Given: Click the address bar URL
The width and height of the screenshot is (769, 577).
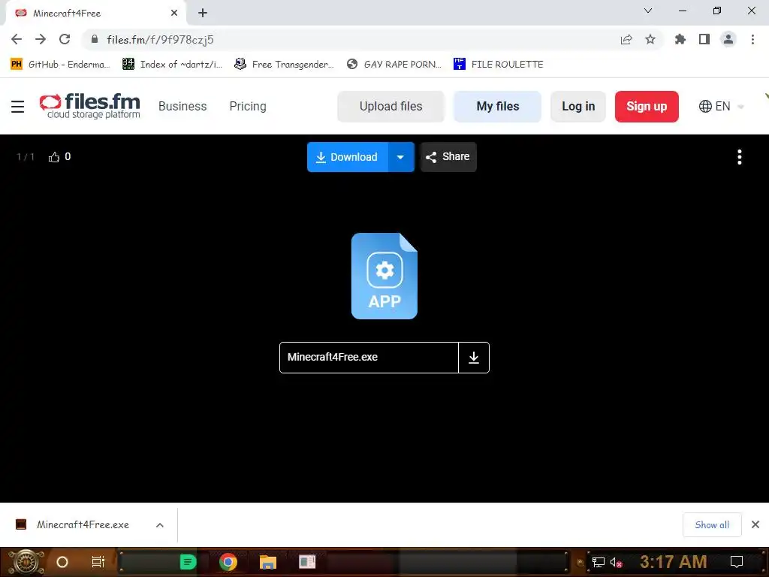Looking at the screenshot, I should (161, 40).
